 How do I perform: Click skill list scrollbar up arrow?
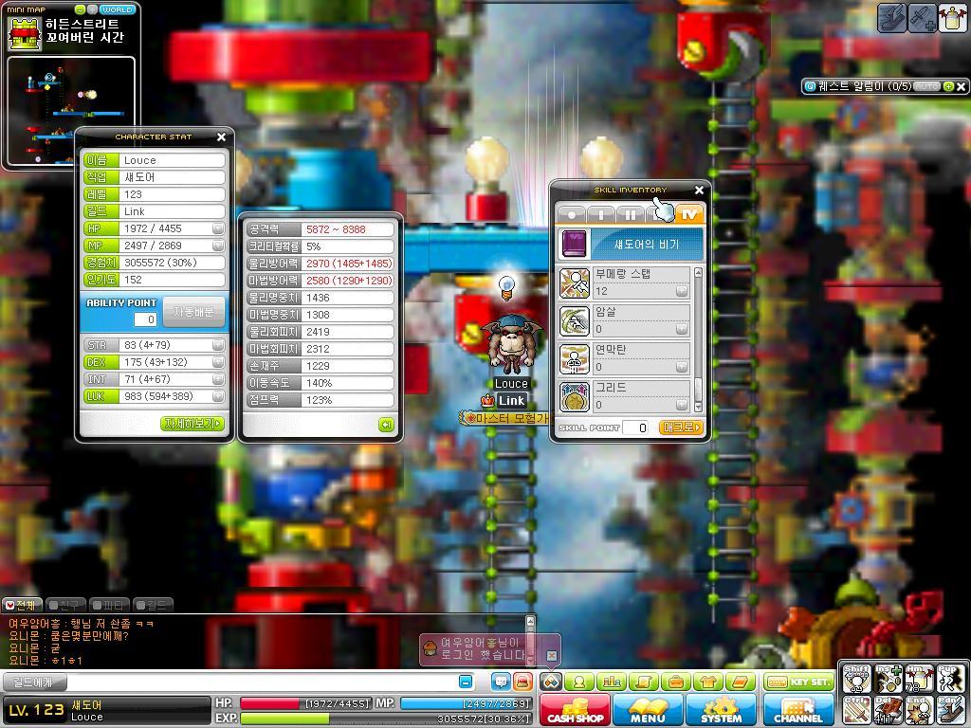tap(699, 272)
